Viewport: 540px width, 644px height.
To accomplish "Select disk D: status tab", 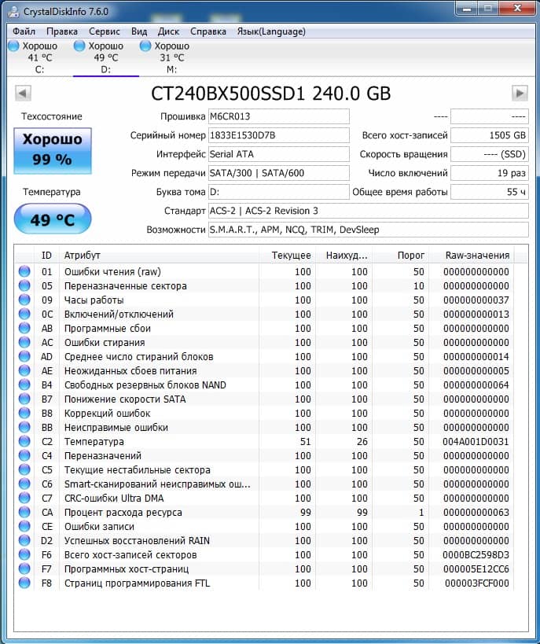I will tap(105, 57).
